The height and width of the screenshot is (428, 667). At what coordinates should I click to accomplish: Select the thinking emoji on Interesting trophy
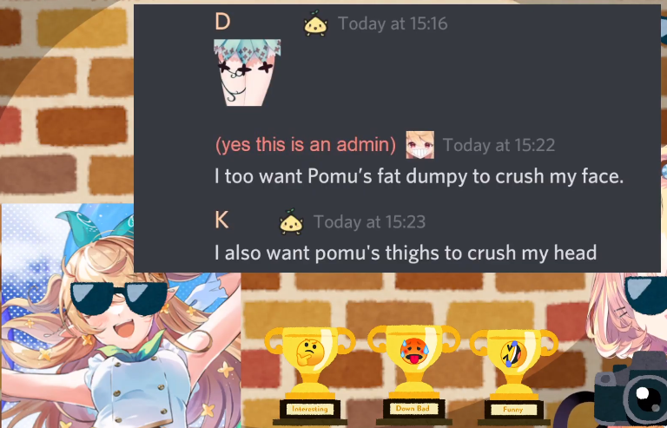coord(310,352)
